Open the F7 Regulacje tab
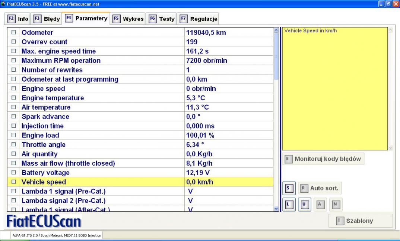 [198, 19]
